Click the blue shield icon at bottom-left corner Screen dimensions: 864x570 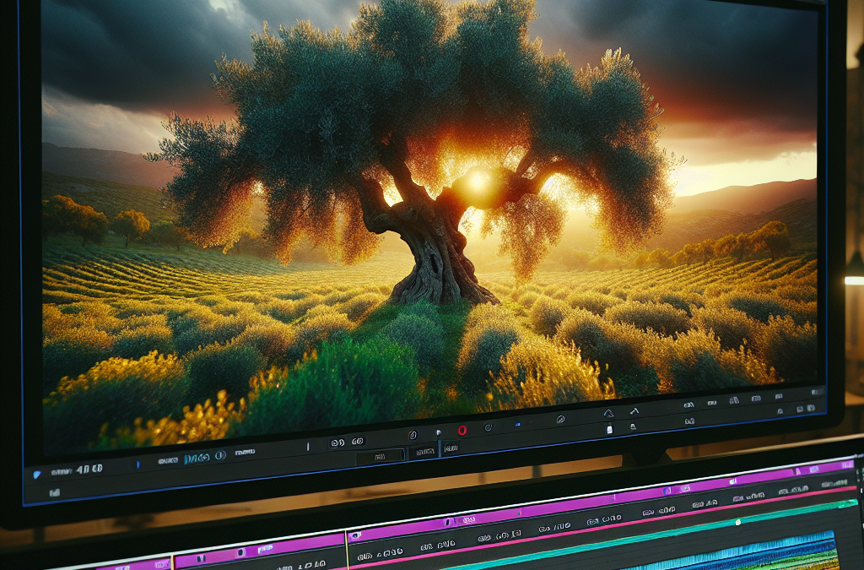point(37,474)
